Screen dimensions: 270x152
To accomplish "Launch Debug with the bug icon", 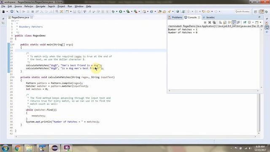I will 113,11.
